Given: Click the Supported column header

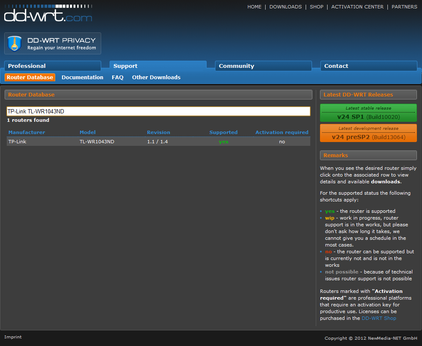Looking at the screenshot, I should tap(223, 132).
